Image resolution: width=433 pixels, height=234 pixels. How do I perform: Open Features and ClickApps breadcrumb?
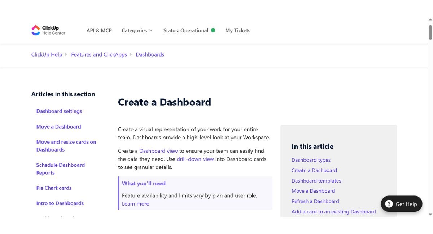coord(99,54)
